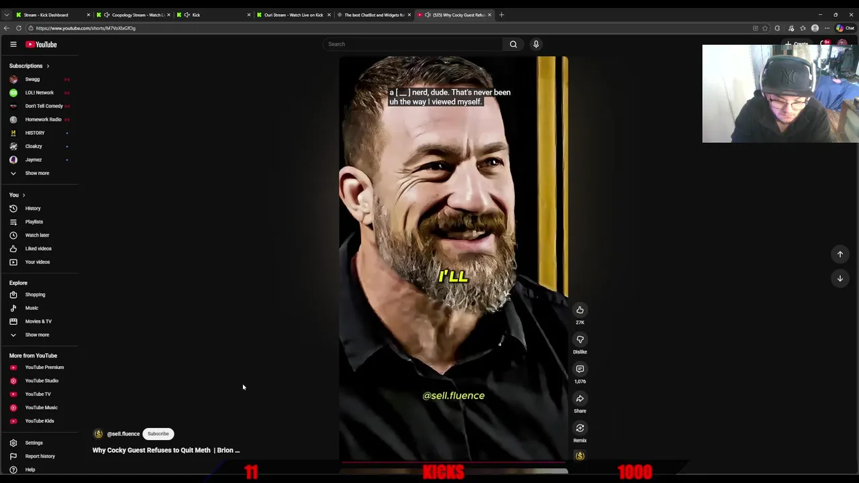Click the Short title text

point(166,450)
